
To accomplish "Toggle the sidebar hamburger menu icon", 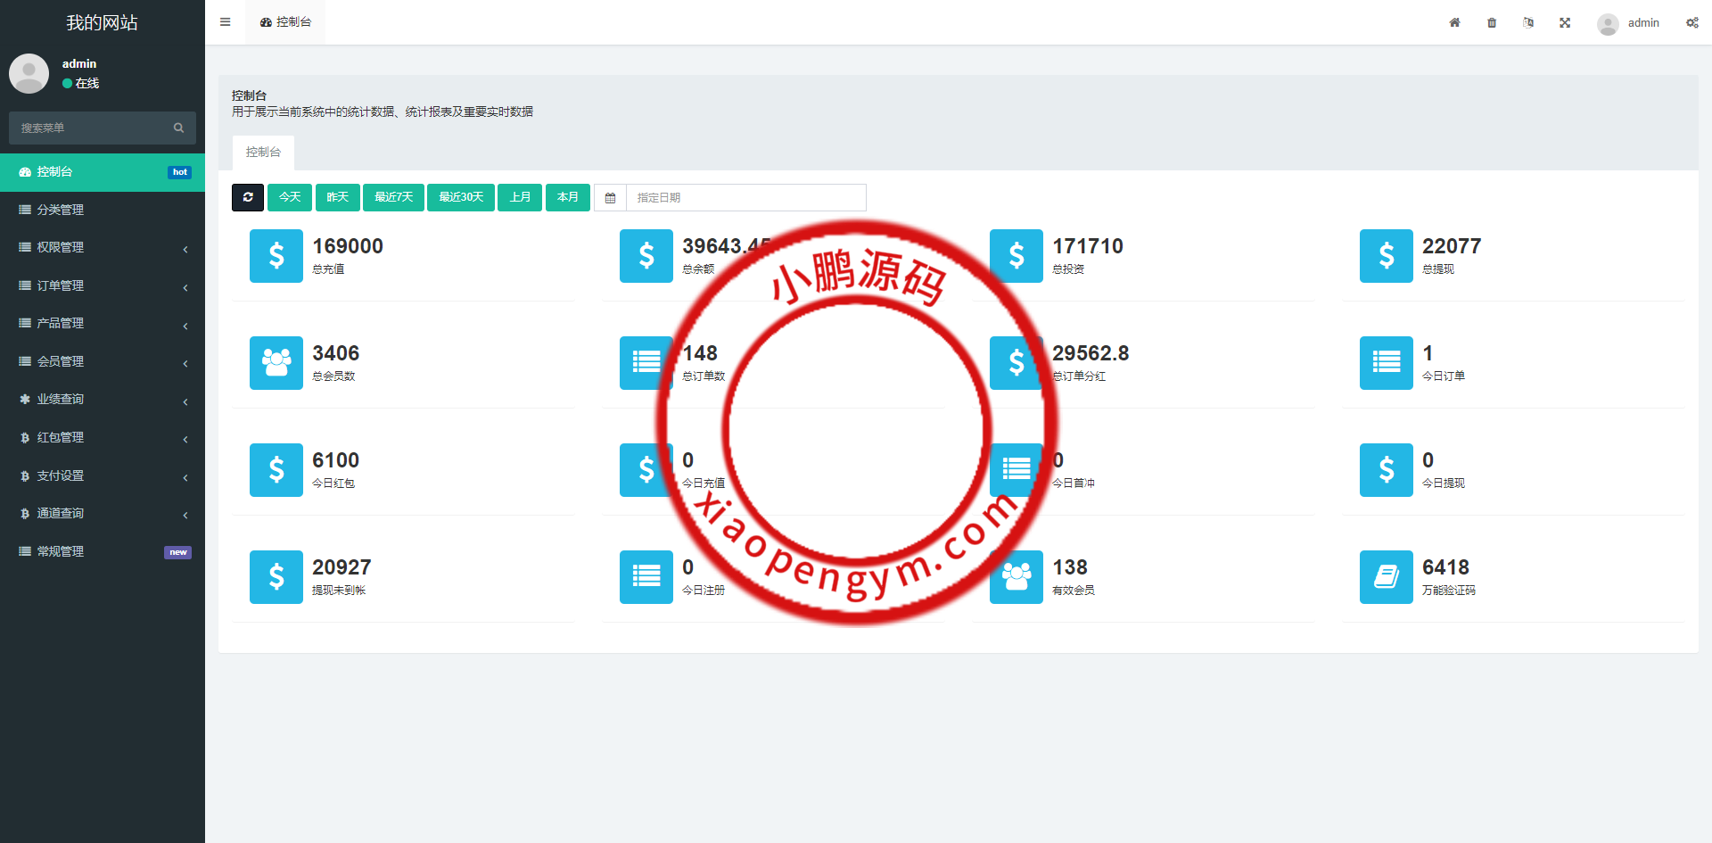I will pos(226,22).
